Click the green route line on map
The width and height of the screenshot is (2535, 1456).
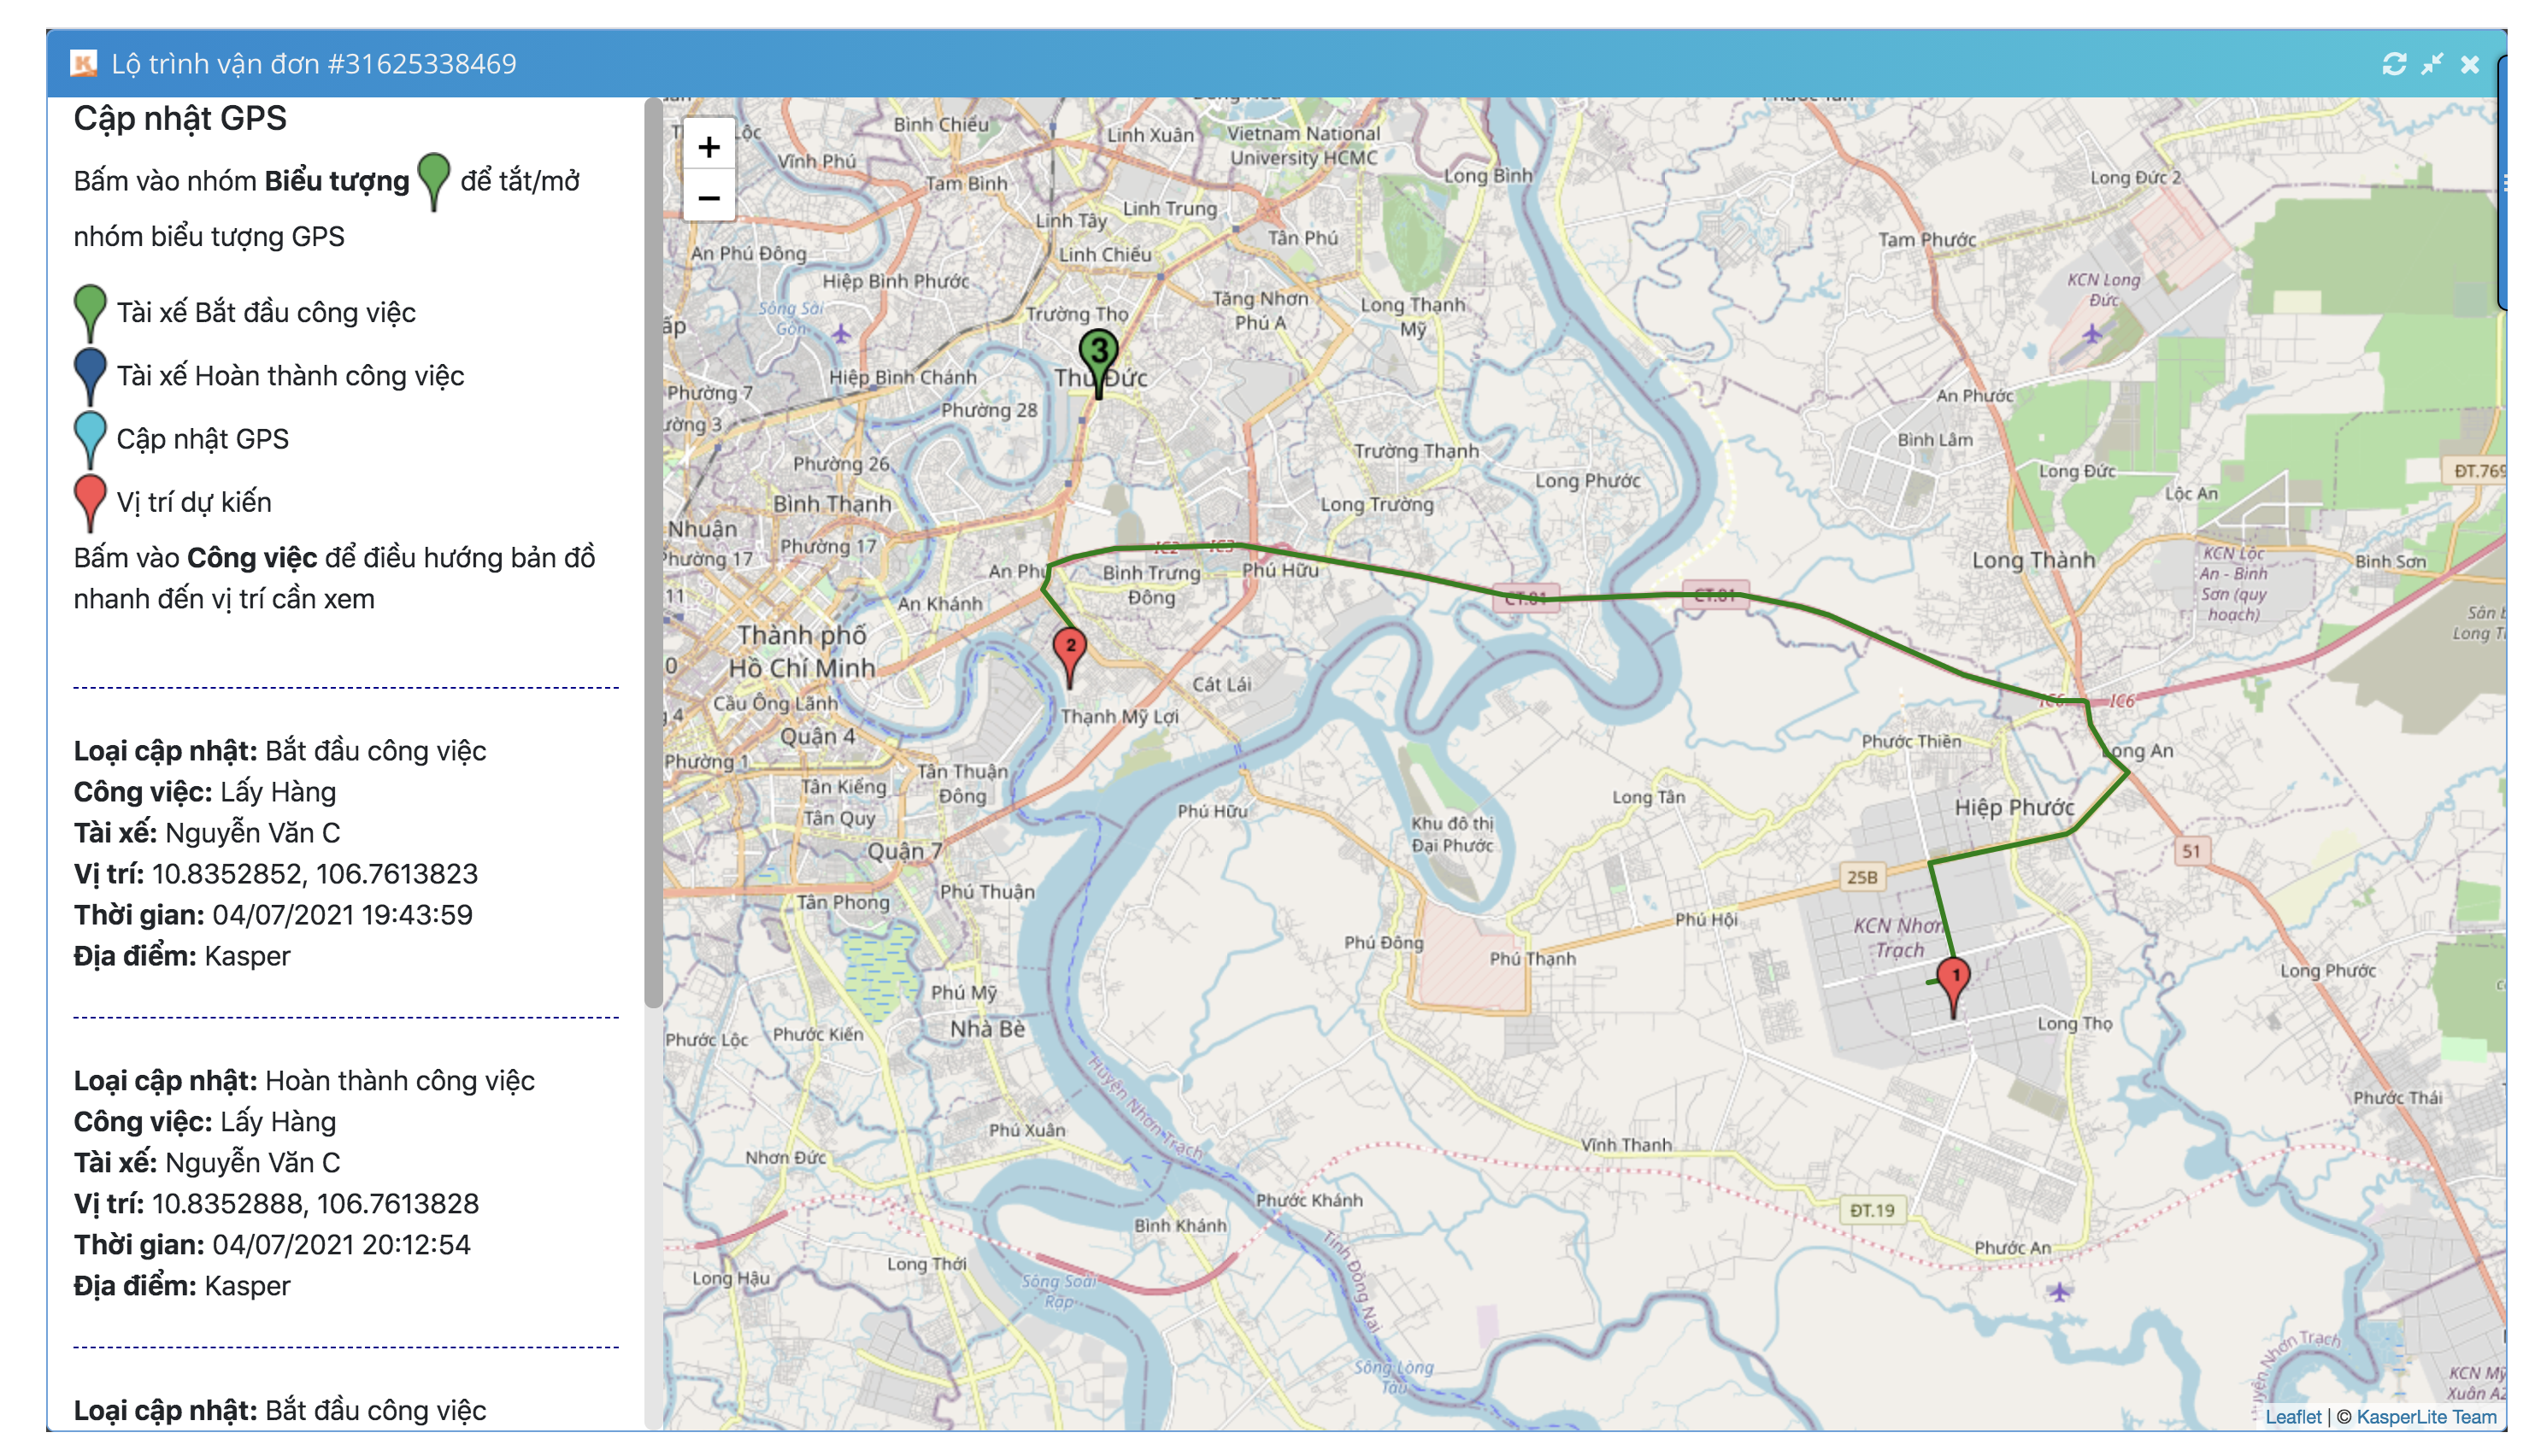[1400, 573]
